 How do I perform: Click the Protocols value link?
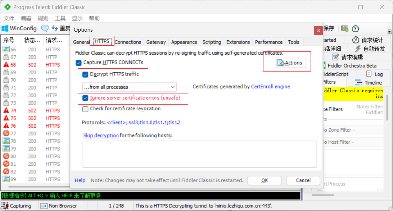pos(143,123)
